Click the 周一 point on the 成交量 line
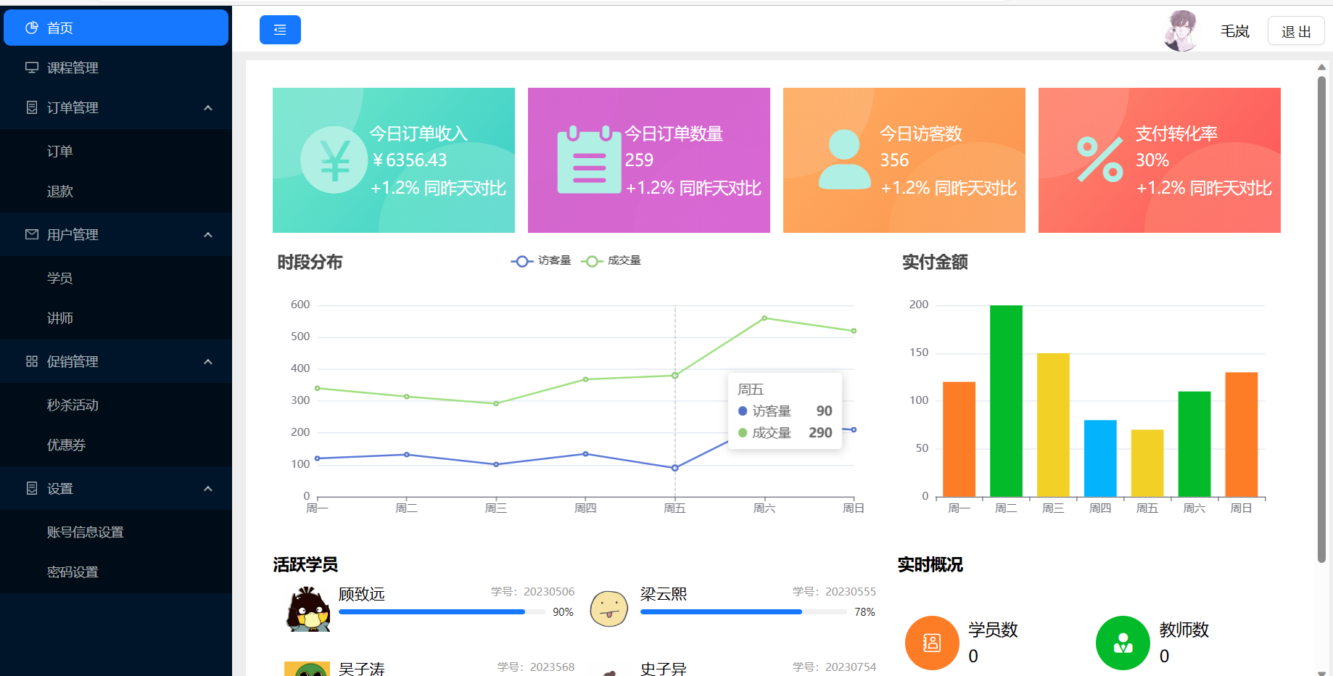This screenshot has height=676, width=1333. tap(318, 388)
